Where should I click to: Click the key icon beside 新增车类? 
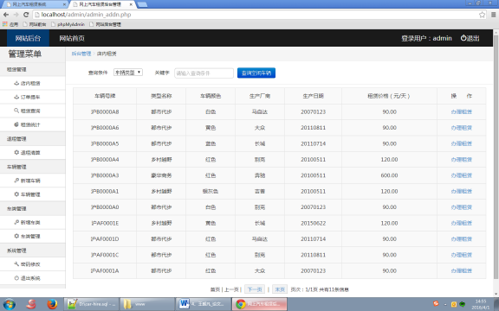click(x=16, y=223)
